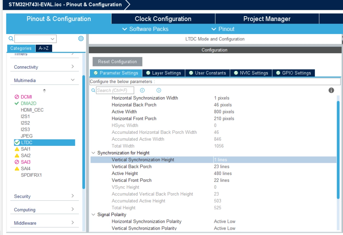Screen dimensions: 343x235
Task: Click the magnifier icon in parameter search
Action: [x=93, y=90]
